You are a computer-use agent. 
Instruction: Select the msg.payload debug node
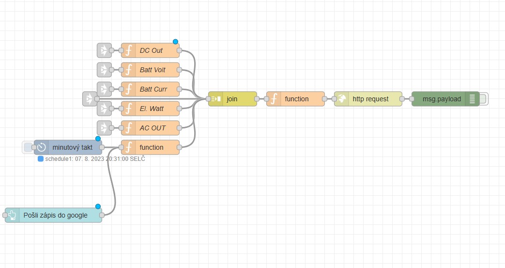(x=445, y=99)
